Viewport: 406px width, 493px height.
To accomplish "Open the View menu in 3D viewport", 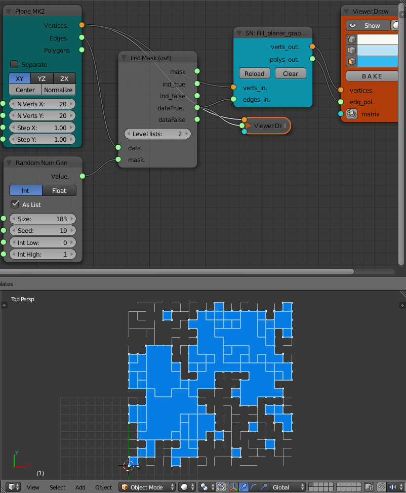I will [33, 487].
